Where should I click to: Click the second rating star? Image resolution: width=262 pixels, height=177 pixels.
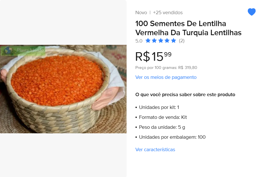[154, 41]
